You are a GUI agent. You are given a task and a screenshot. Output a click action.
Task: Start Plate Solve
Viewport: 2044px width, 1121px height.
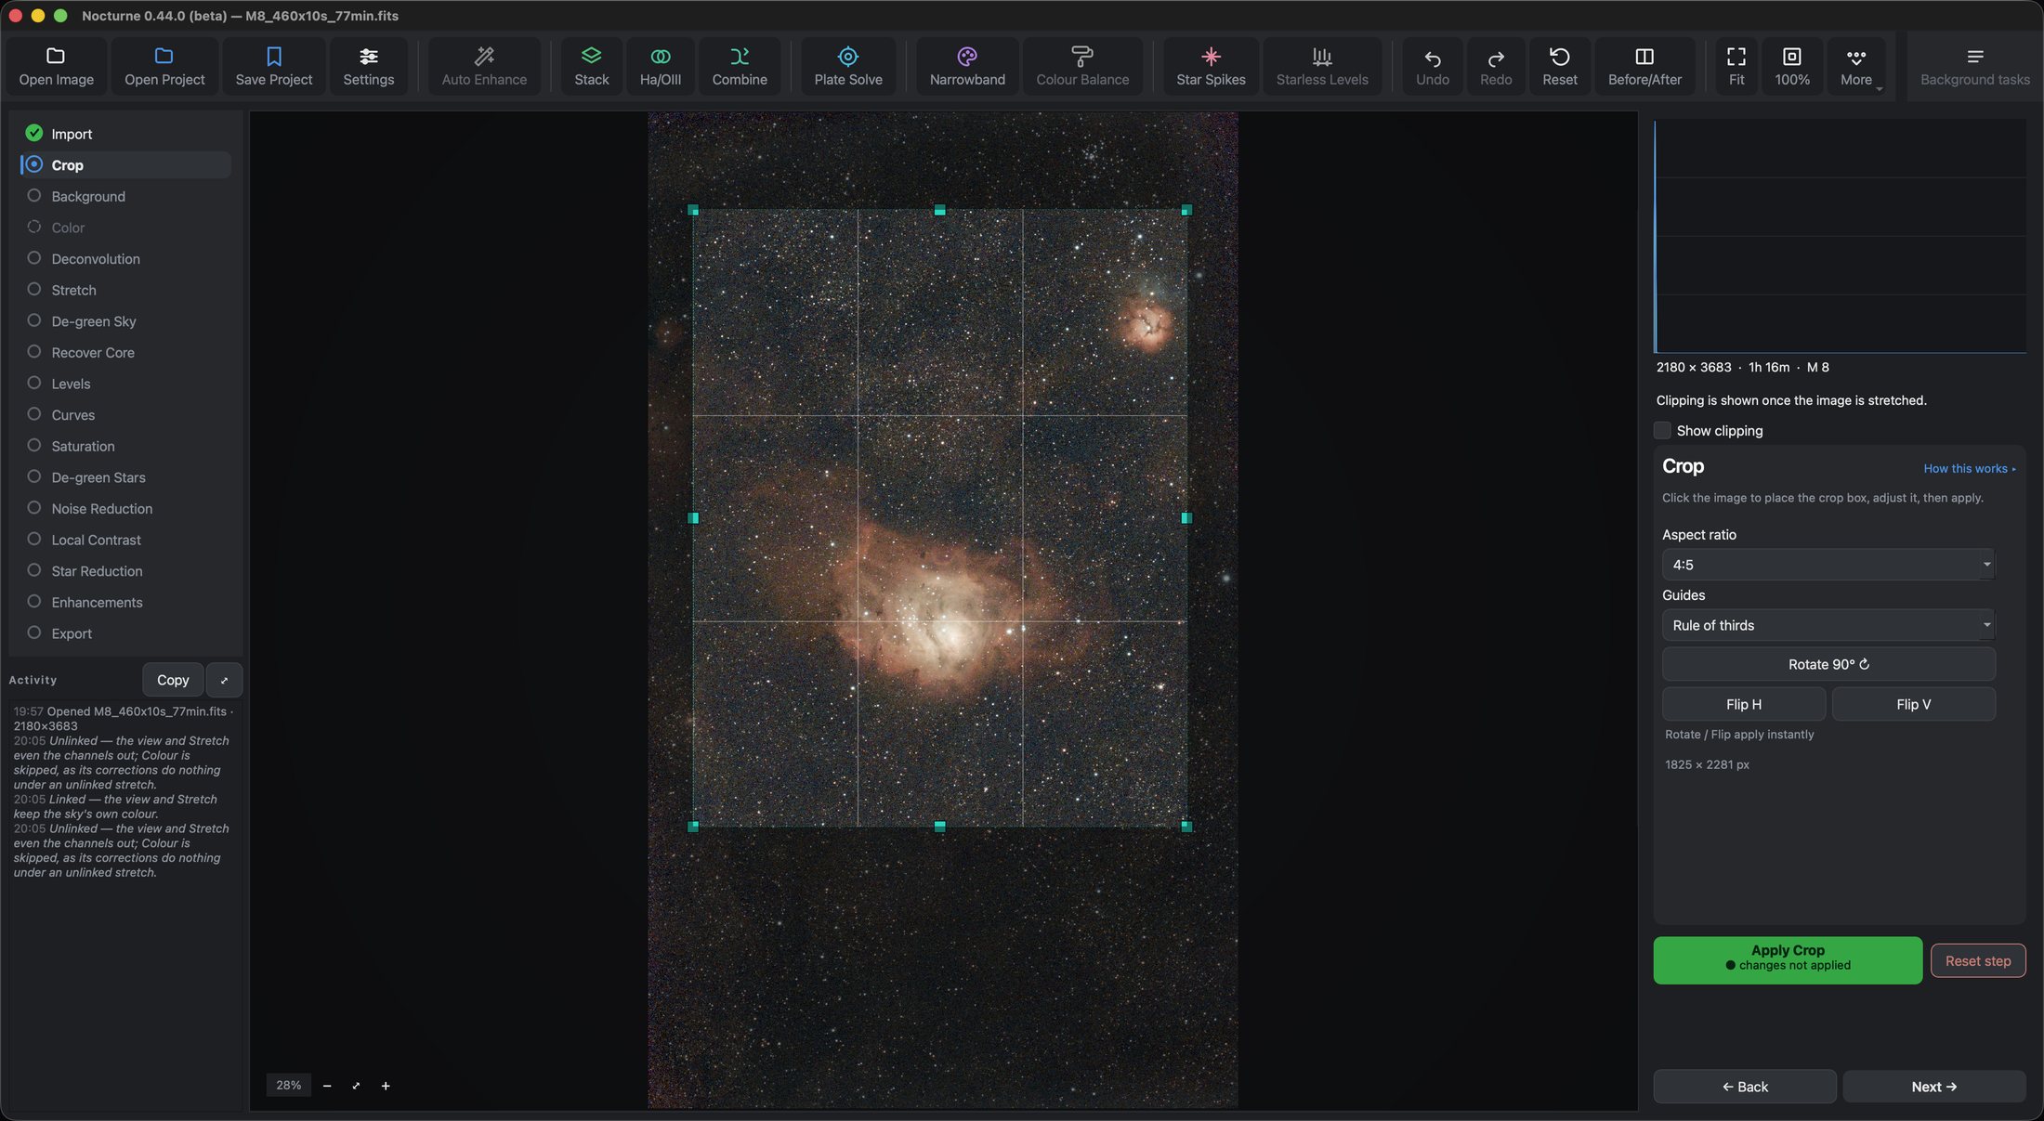pos(848,67)
